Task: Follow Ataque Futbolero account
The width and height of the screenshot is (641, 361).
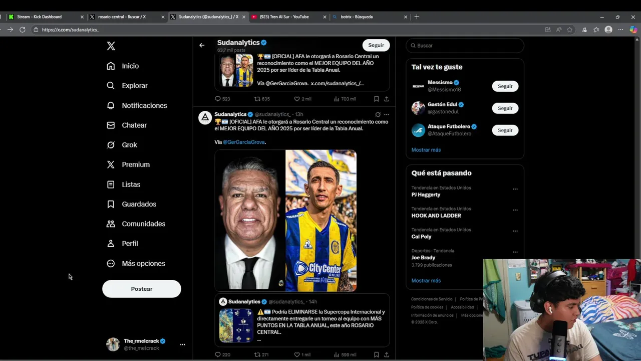Action: point(505,130)
